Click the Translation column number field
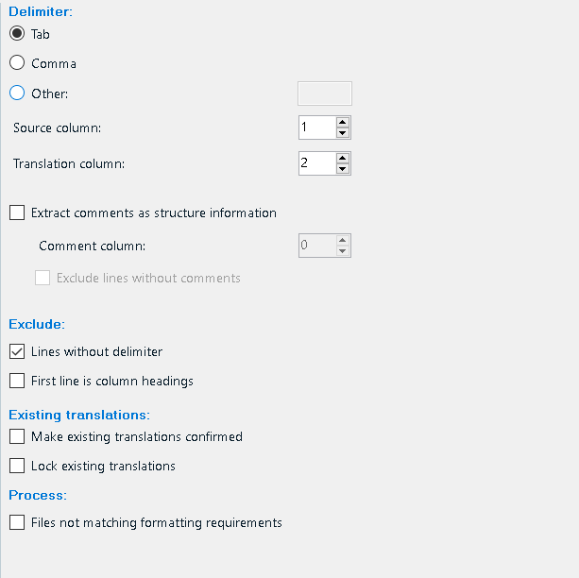 (316, 163)
